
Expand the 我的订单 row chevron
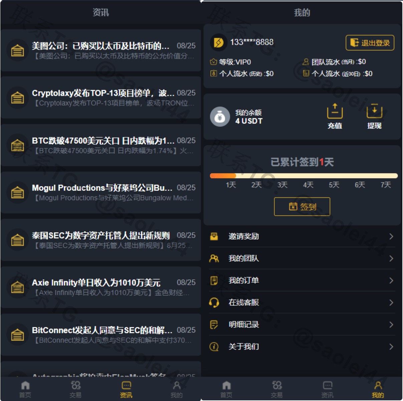point(391,281)
